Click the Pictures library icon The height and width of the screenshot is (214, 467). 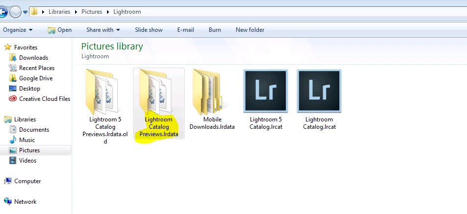tap(13, 150)
